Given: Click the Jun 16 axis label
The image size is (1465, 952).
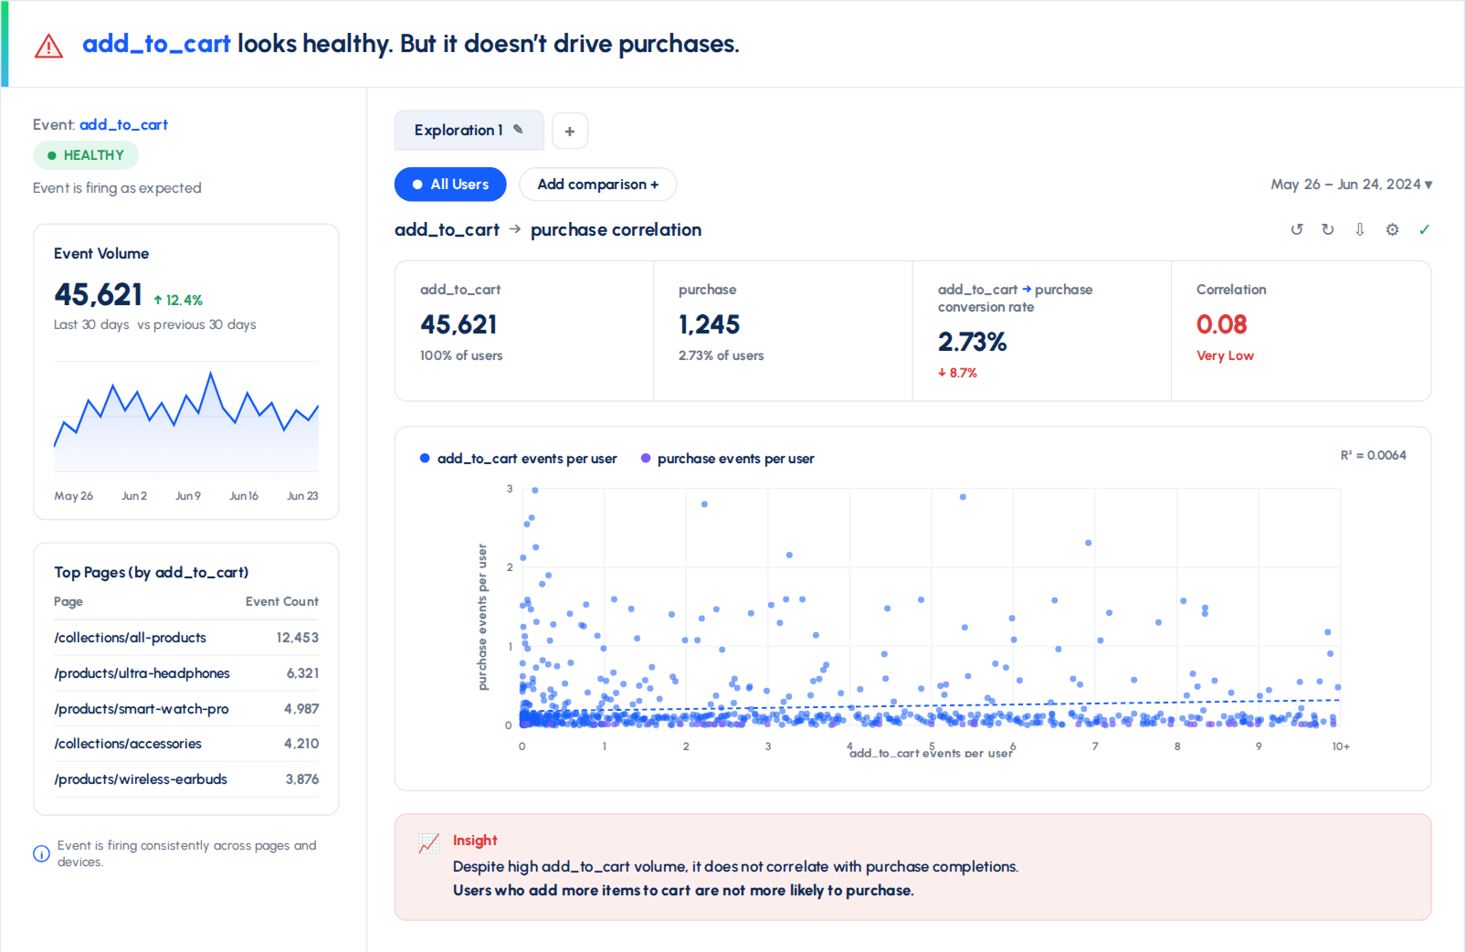Looking at the screenshot, I should point(244,496).
